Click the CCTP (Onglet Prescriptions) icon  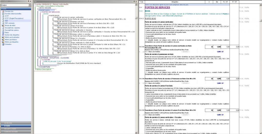coord(3,18)
